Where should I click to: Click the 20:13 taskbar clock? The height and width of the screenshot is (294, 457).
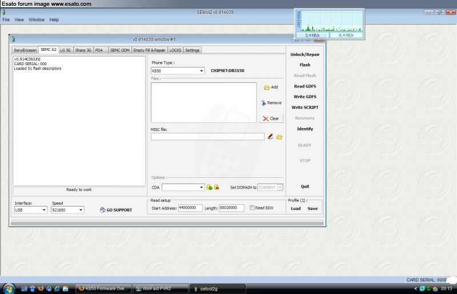pos(446,288)
